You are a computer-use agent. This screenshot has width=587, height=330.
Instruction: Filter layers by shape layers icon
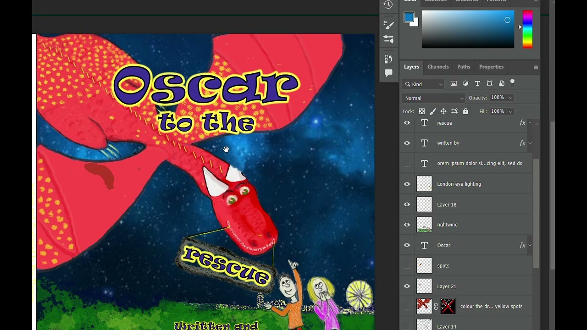pyautogui.click(x=489, y=83)
